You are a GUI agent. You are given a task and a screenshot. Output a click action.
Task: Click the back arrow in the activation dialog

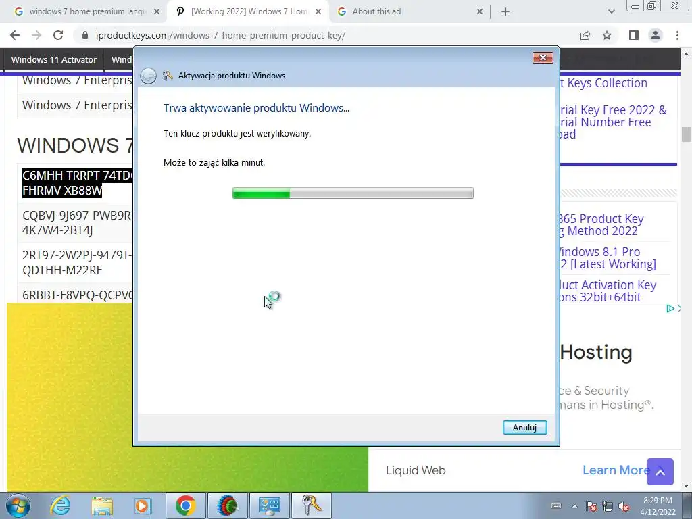pos(148,76)
